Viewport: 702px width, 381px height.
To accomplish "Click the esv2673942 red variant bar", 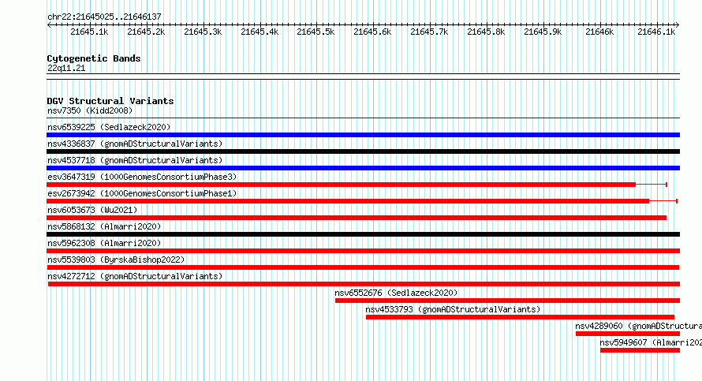I will click(x=348, y=201).
